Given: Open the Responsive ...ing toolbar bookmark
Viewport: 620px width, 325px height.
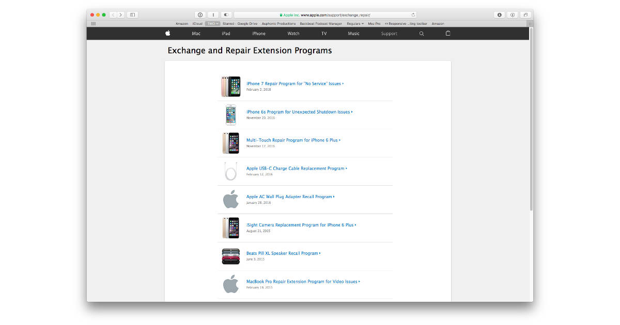Looking at the screenshot, I should 406,23.
